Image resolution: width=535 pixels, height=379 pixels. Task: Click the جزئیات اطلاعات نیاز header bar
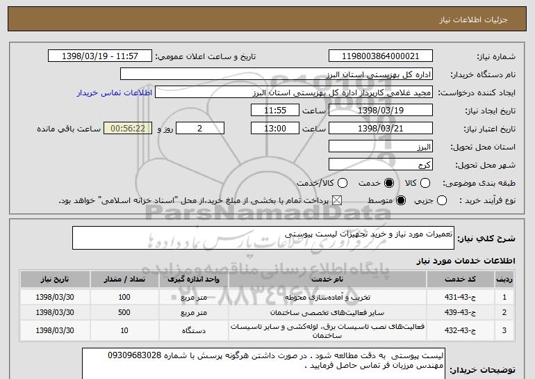click(x=267, y=19)
